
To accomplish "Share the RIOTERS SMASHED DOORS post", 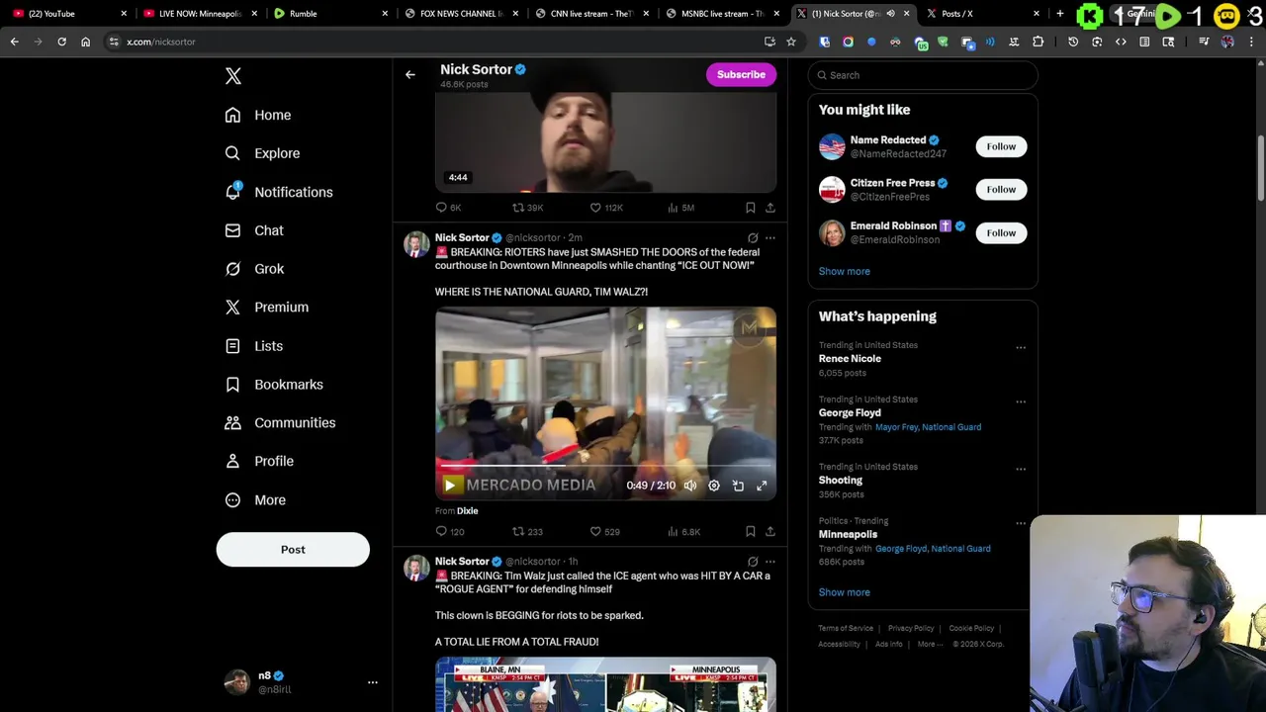I will point(769,532).
